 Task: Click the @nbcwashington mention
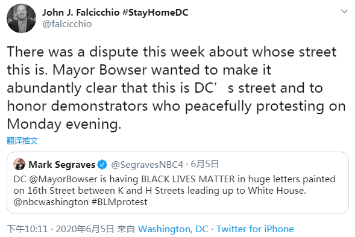51,202
